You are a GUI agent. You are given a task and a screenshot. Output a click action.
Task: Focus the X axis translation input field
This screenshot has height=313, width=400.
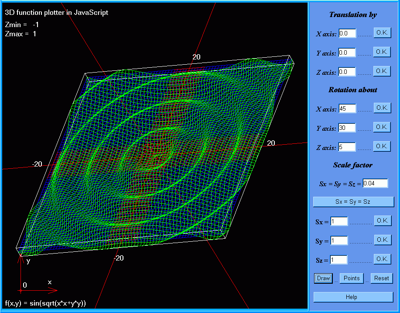tap(347, 34)
